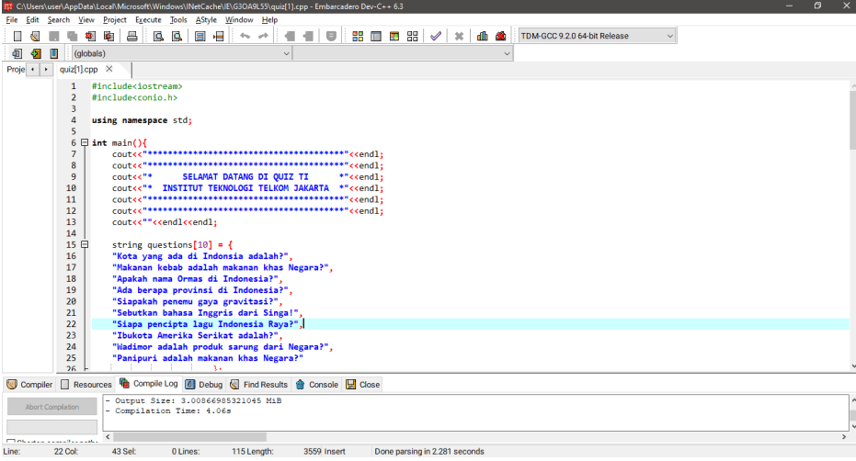Click the Redo arrow icon
Image resolution: width=856 pixels, height=461 pixels.
[x=263, y=36]
